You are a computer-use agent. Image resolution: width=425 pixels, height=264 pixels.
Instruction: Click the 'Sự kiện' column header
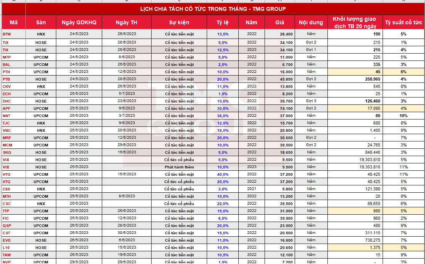(x=179, y=22)
